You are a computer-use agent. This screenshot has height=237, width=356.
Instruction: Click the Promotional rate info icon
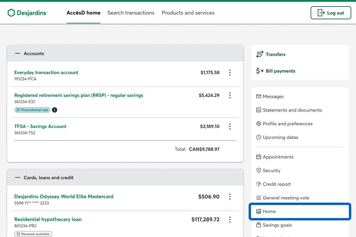tap(55, 110)
